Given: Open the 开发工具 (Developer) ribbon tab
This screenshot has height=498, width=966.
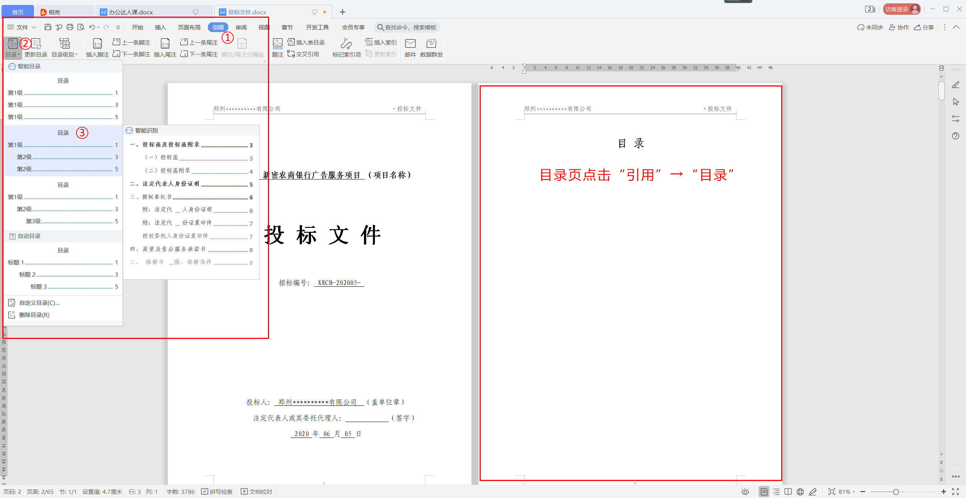Looking at the screenshot, I should point(317,27).
